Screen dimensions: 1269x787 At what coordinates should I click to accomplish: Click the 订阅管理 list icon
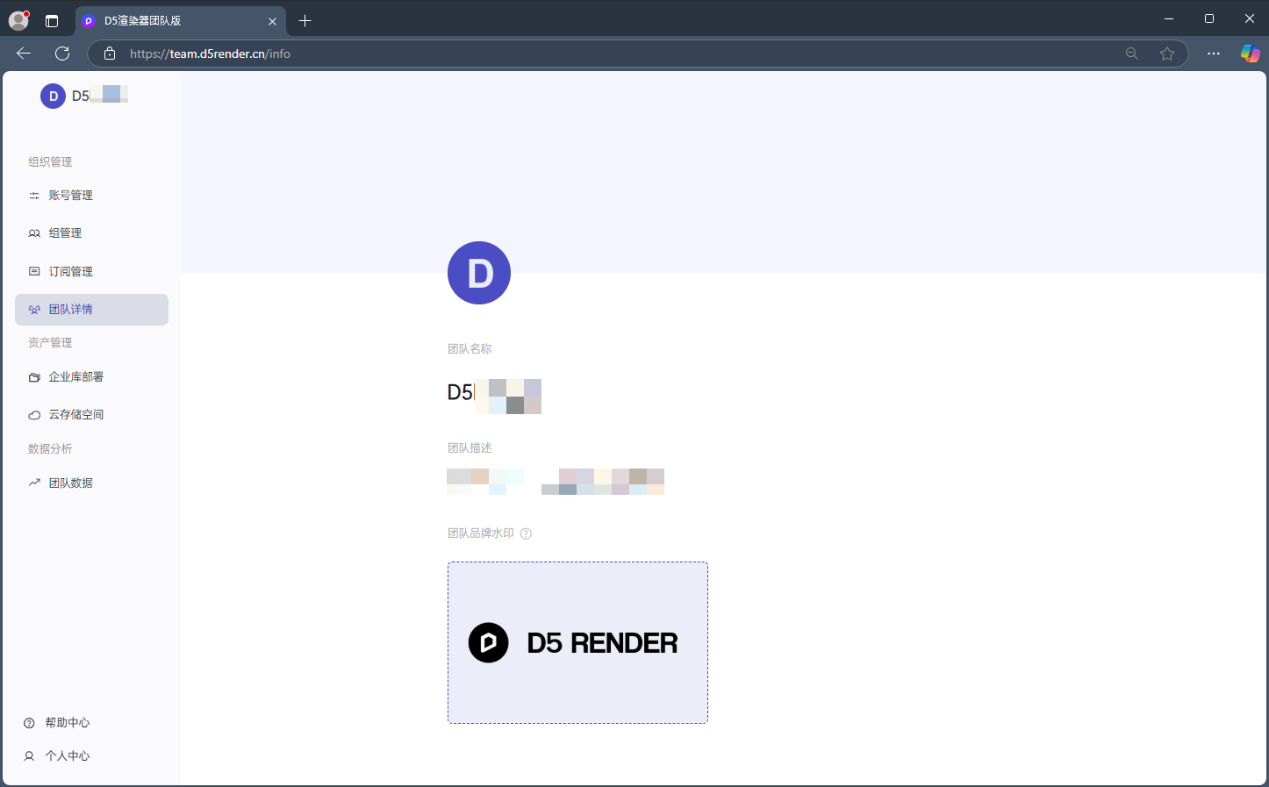34,272
